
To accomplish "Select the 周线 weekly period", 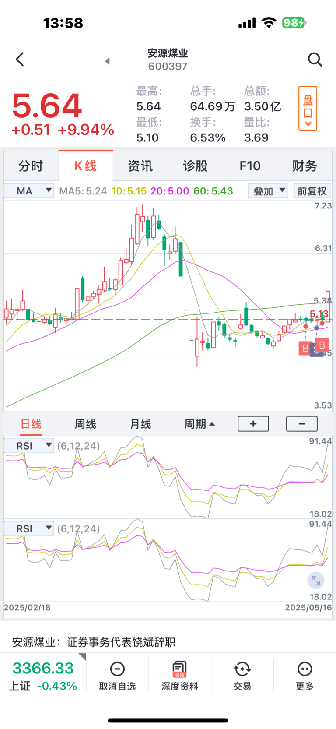I will pyautogui.click(x=85, y=424).
